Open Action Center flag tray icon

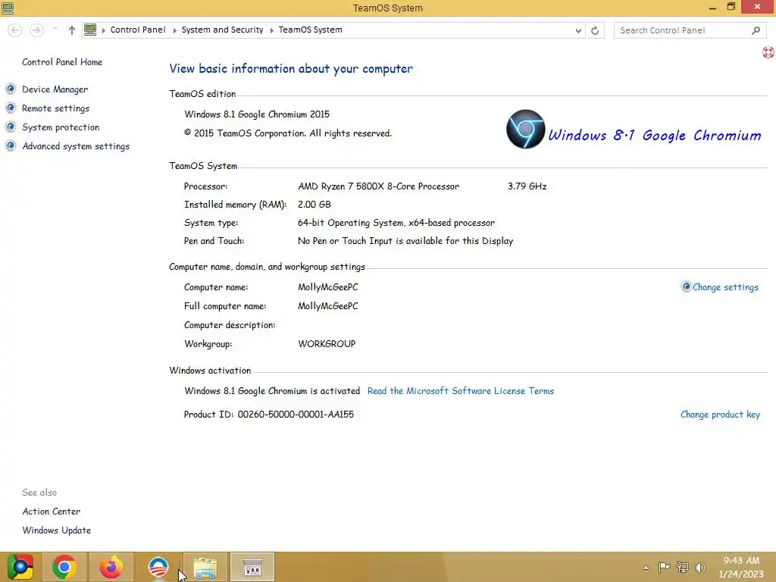664,567
